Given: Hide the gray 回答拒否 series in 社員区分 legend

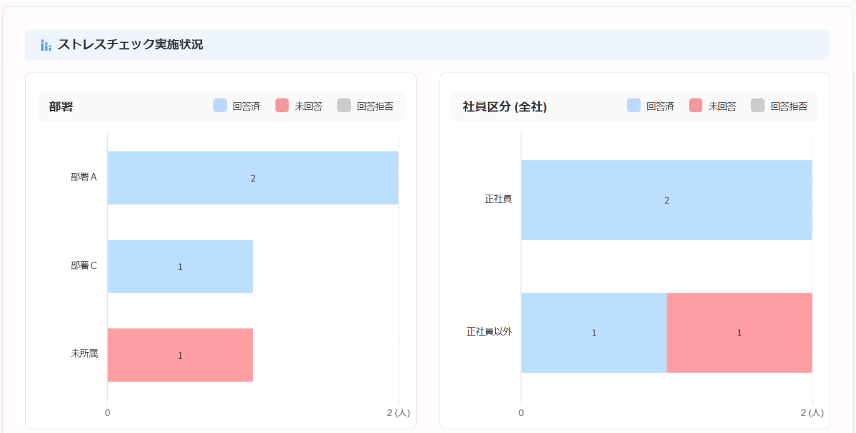Looking at the screenshot, I should (758, 106).
